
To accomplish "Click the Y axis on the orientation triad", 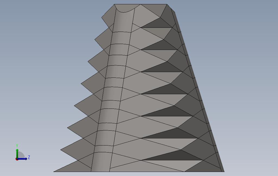I will 17,153.
